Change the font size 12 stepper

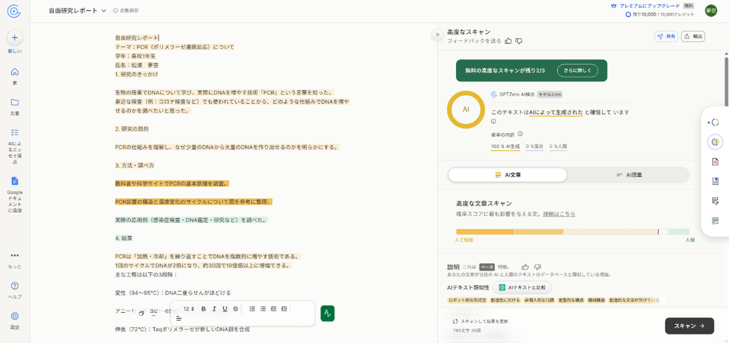pyautogui.click(x=189, y=309)
